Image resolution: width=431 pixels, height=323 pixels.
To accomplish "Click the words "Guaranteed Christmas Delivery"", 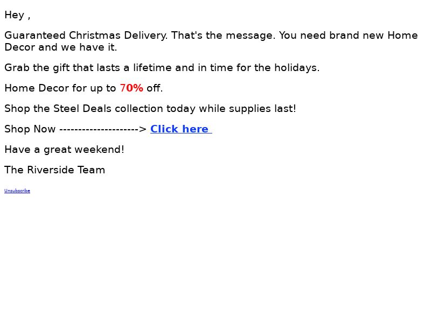I will (x=86, y=36).
